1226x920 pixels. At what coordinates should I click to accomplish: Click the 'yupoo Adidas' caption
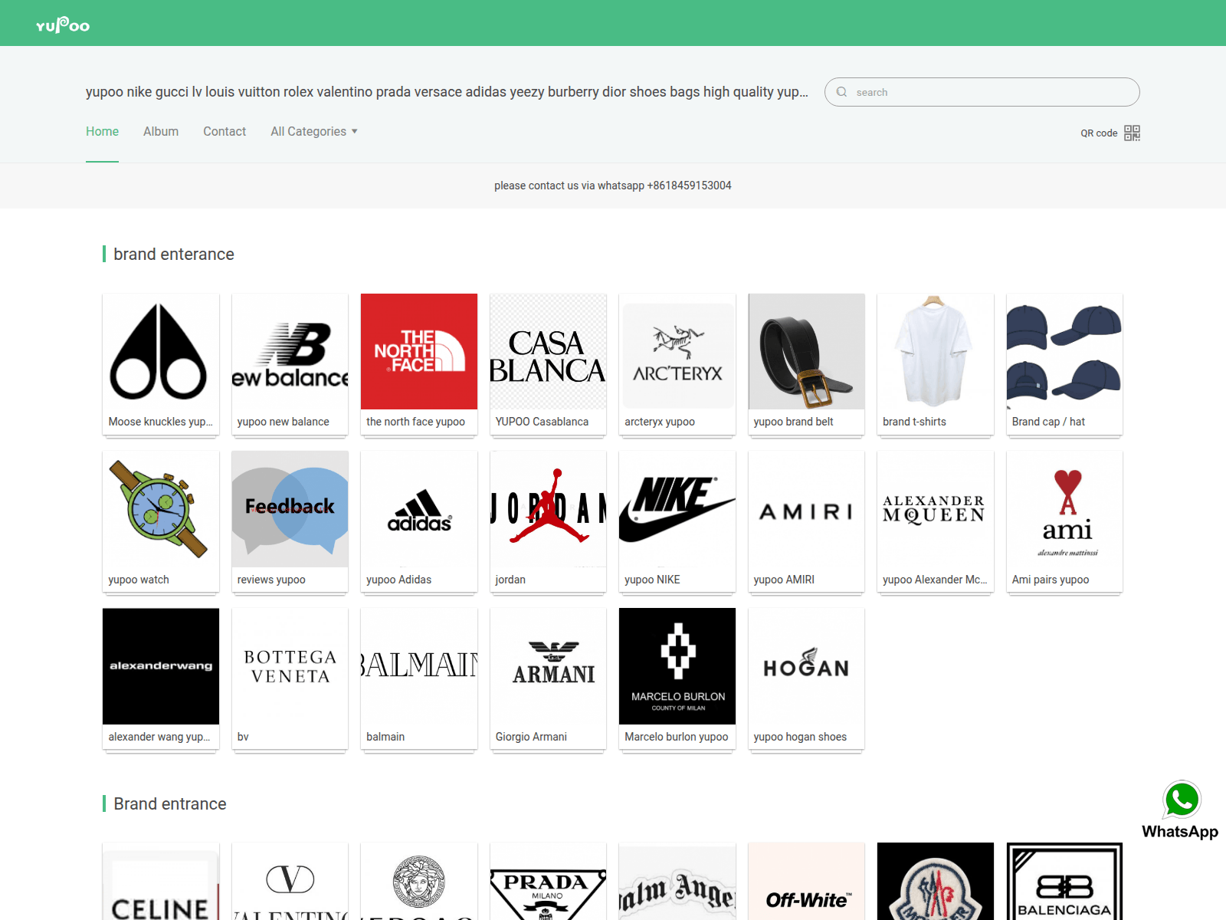(398, 580)
